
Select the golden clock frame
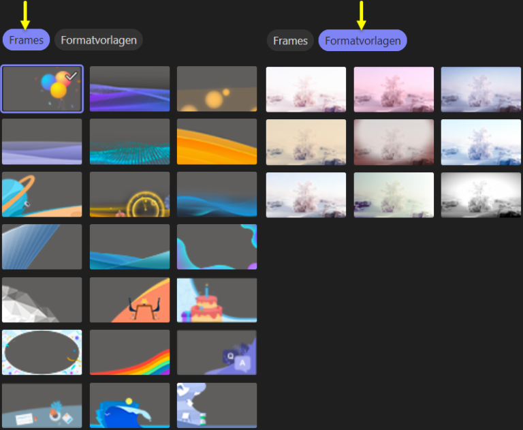tap(129, 194)
